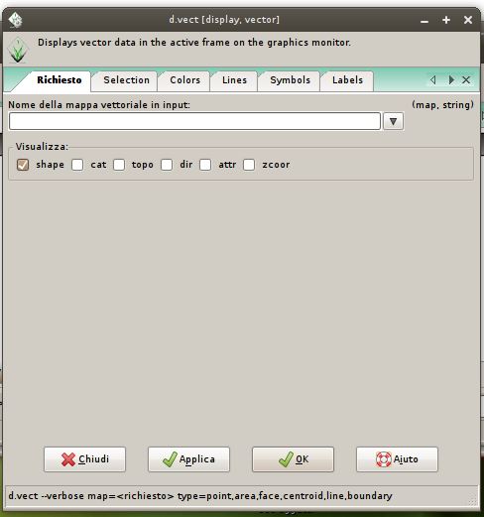This screenshot has height=517, width=484.
Task: Enable the cat display checkbox
Action: click(77, 165)
